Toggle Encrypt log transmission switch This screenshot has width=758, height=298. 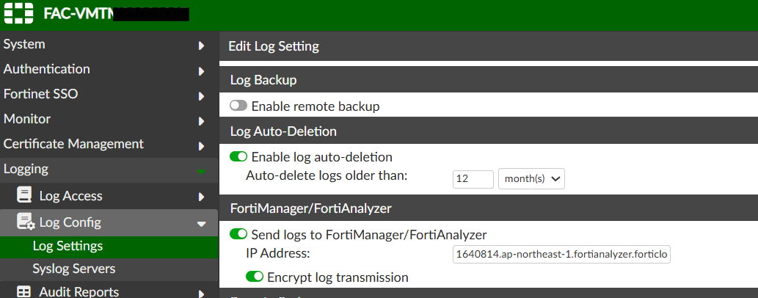point(255,276)
